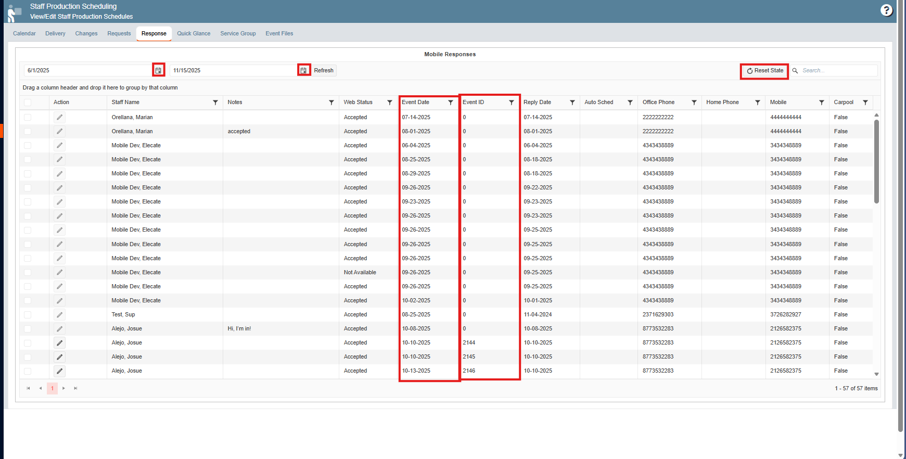Open the Staff Name column filter
This screenshot has height=459, width=906.
pos(215,103)
